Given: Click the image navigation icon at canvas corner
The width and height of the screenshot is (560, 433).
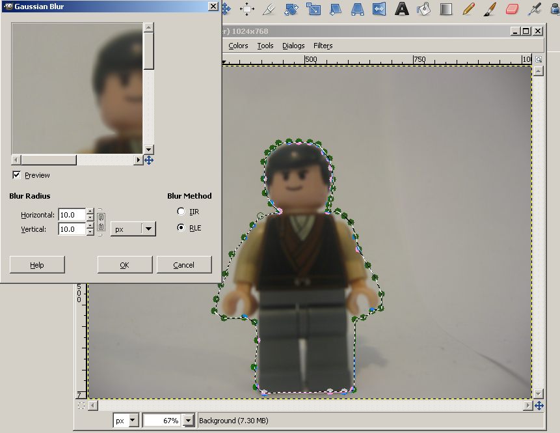Looking at the screenshot, I should click(x=539, y=406).
